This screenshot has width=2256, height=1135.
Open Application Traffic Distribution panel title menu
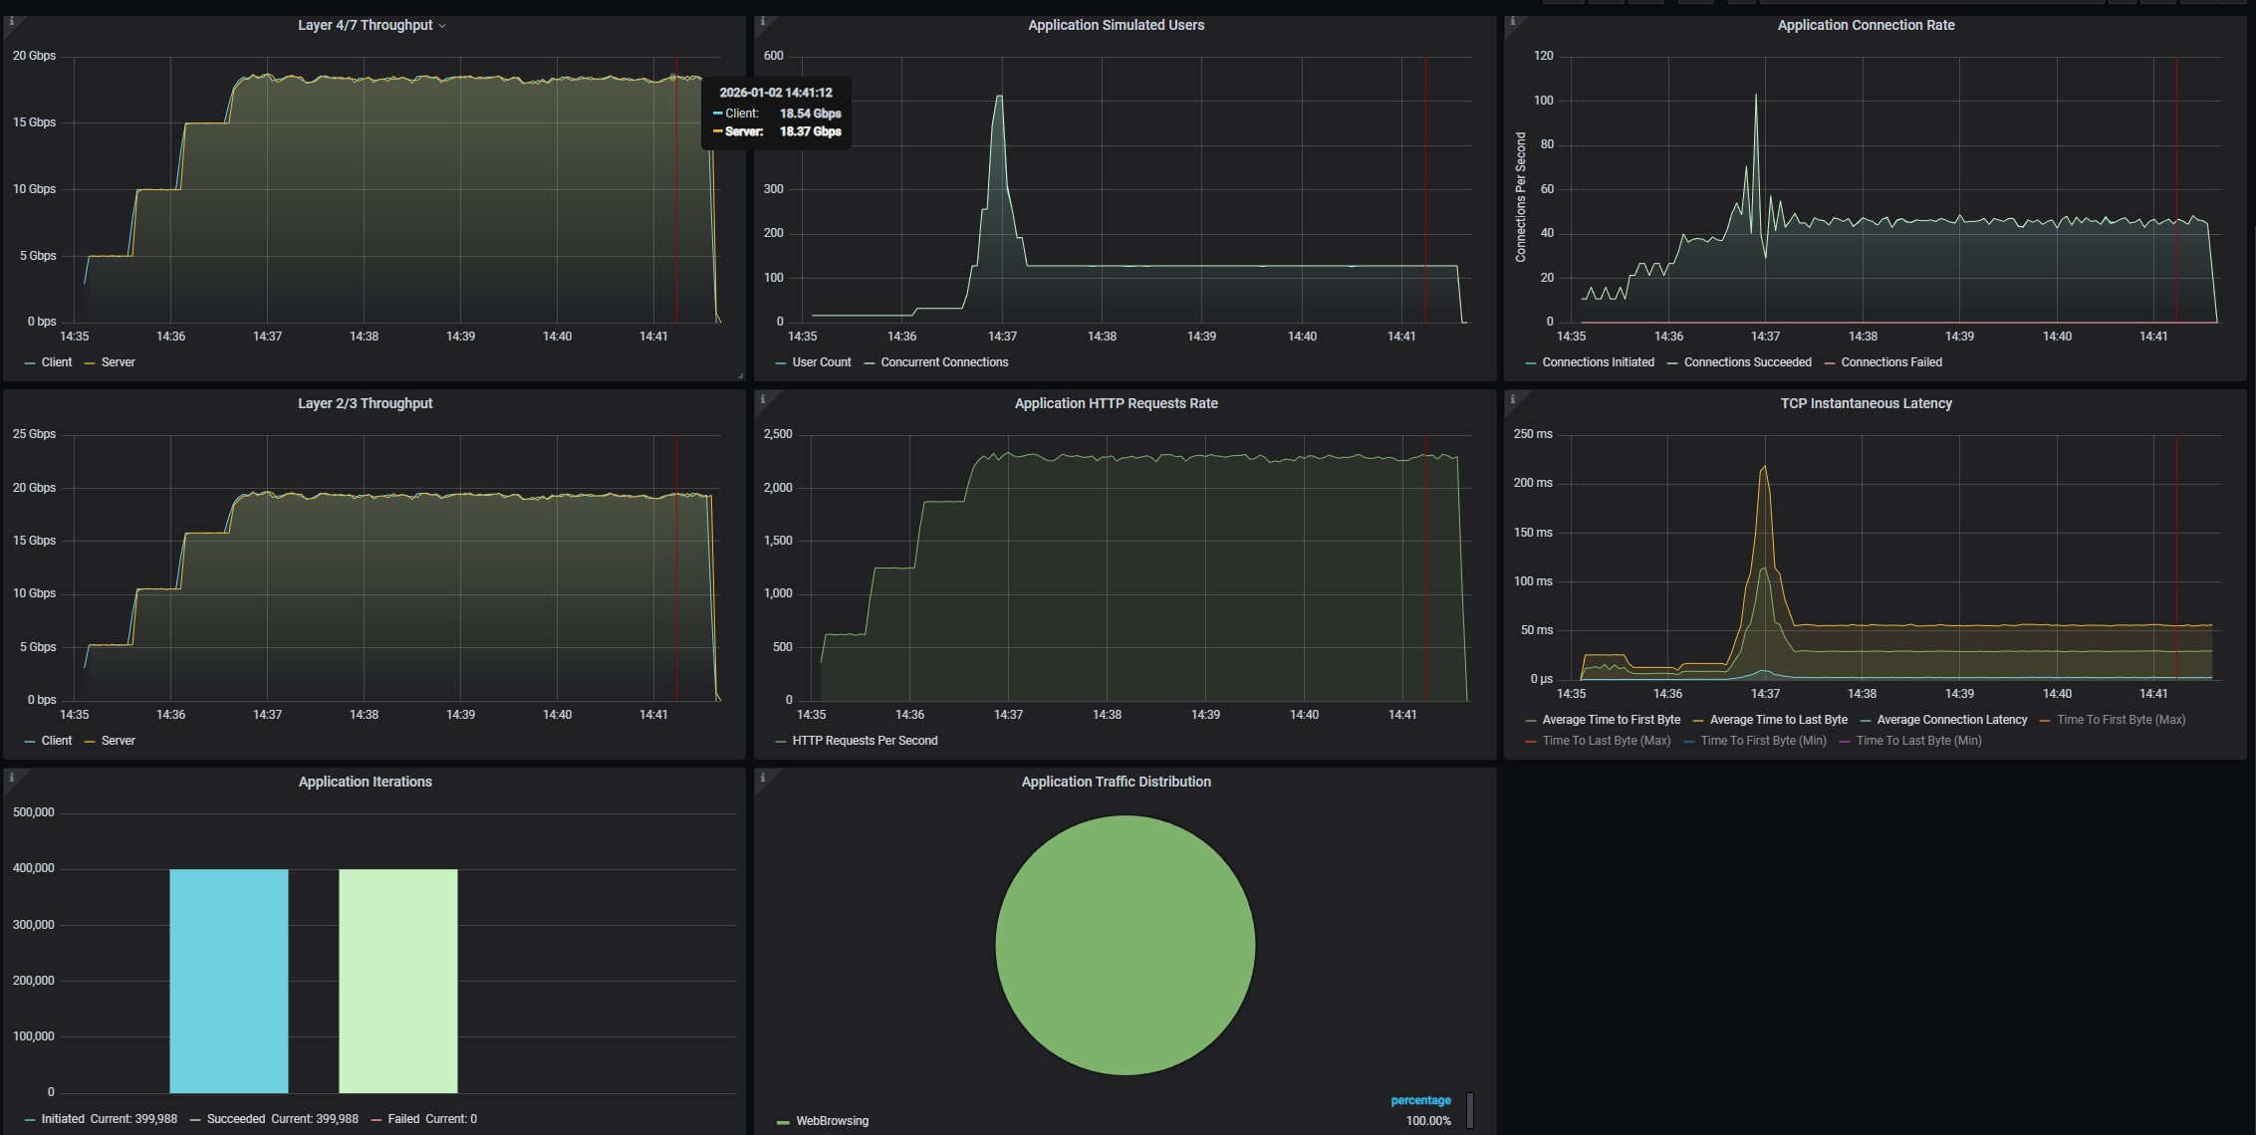(x=1116, y=782)
